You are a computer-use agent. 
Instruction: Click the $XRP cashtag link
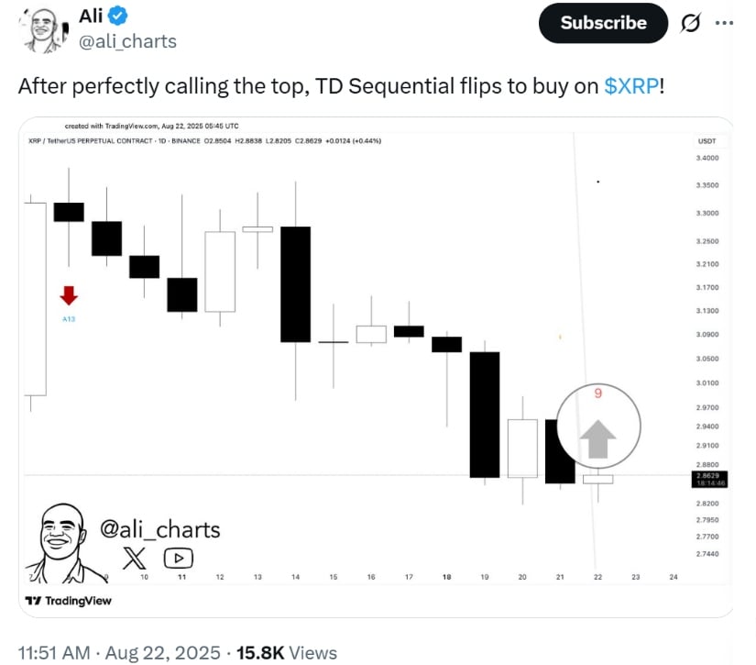[x=631, y=86]
